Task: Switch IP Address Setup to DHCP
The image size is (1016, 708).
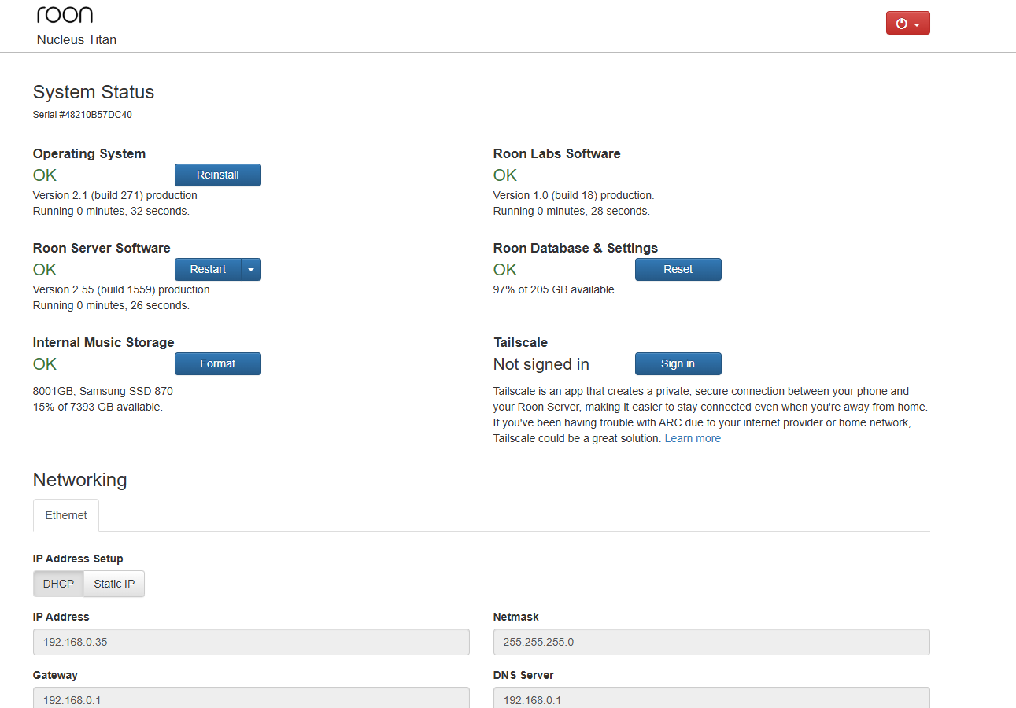Action: pyautogui.click(x=58, y=584)
